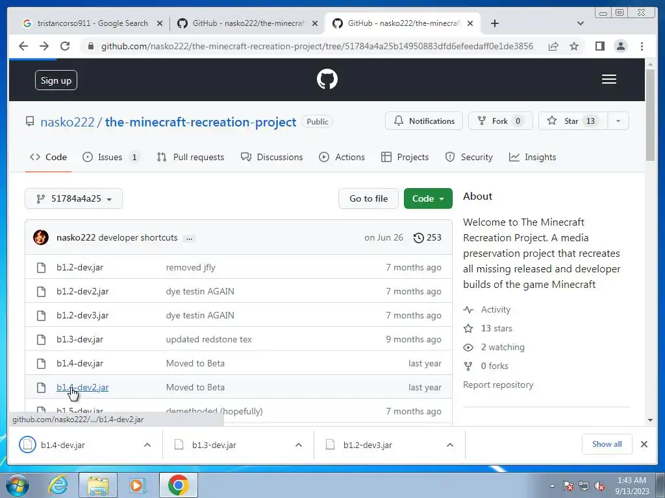665x498 pixels.
Task: Click the Notifications button
Action: coord(423,121)
